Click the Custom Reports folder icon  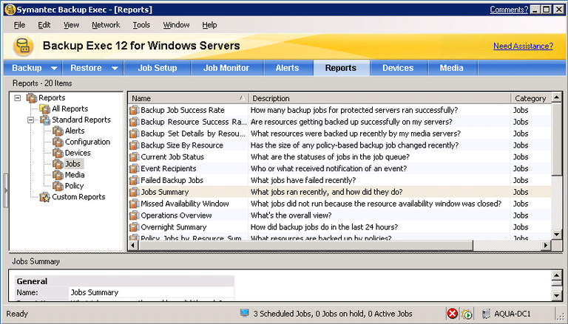click(44, 197)
